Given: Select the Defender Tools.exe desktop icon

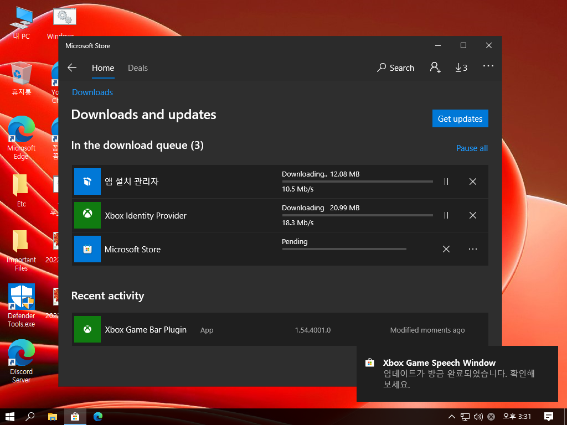Looking at the screenshot, I should (x=22, y=305).
